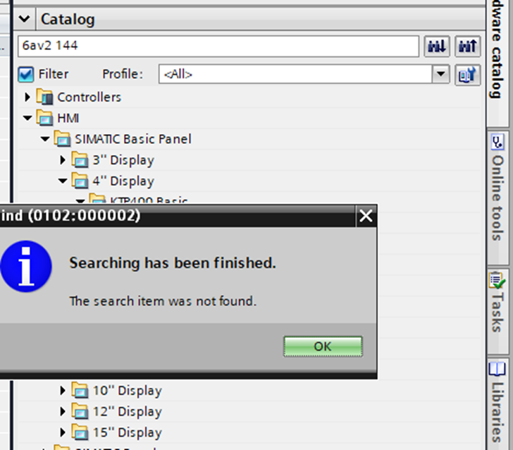The image size is (513, 450).
Task: Close the Find dialog with X
Action: (x=366, y=216)
